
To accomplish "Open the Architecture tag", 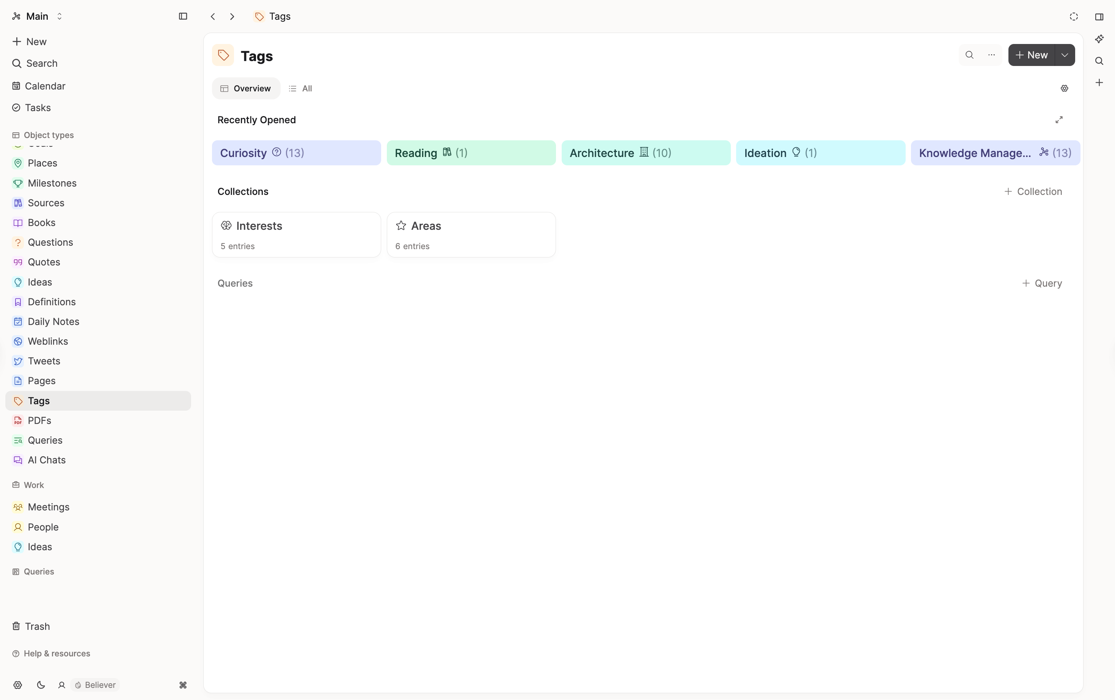I will [646, 153].
